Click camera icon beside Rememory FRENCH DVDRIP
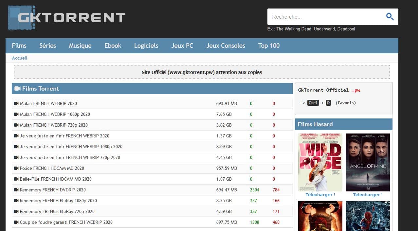 [x=16, y=190]
